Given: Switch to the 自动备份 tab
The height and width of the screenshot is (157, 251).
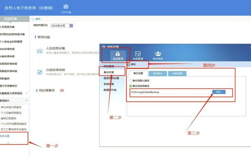Looking at the screenshot, I should (x=158, y=73).
